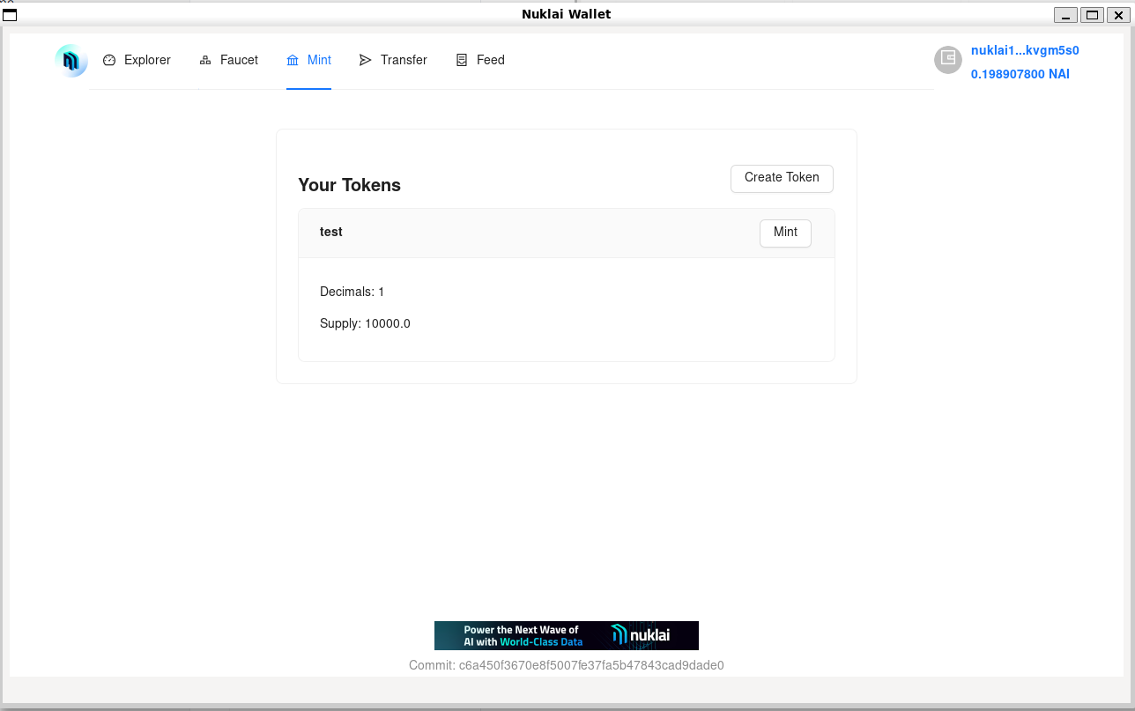The height and width of the screenshot is (711, 1135).
Task: Click the nuklai1...kvgm5s0 wallet address
Action: (x=1025, y=50)
